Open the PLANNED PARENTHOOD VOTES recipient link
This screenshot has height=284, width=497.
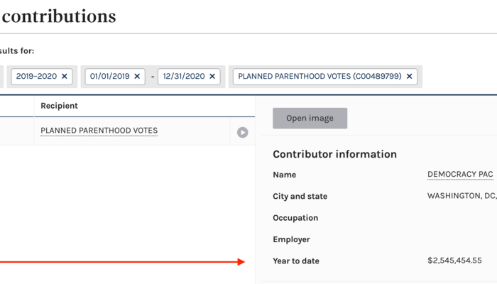(99, 131)
